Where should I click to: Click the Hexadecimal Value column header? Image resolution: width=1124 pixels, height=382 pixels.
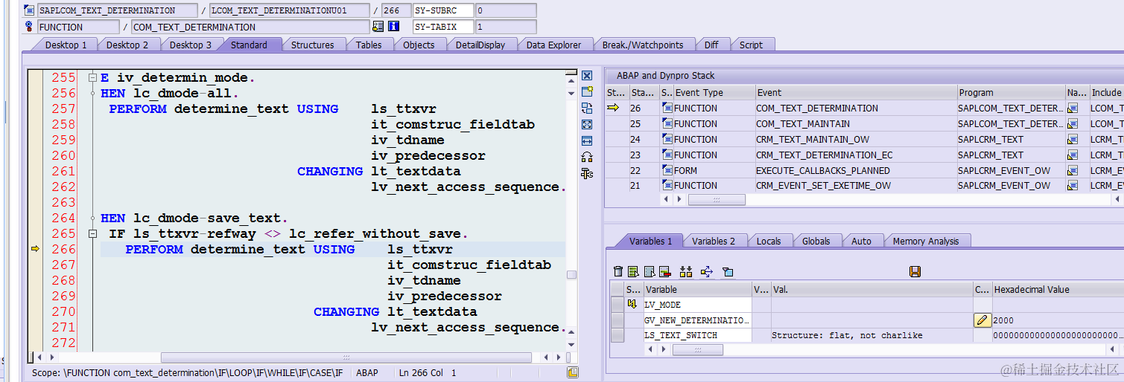[1058, 289]
